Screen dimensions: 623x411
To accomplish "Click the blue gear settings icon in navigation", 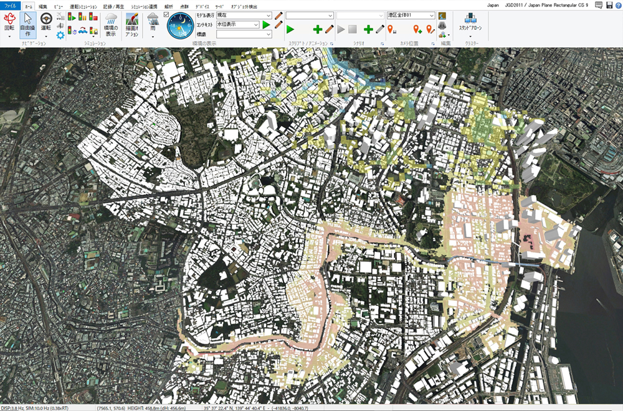I will [x=60, y=35].
